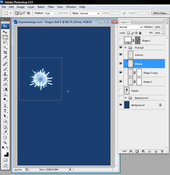This screenshot has height=175, width=170.
Task: Select the Type tool
Action: pyautogui.click(x=5, y=111)
